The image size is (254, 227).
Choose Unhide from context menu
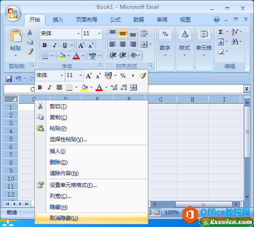(x=91, y=218)
